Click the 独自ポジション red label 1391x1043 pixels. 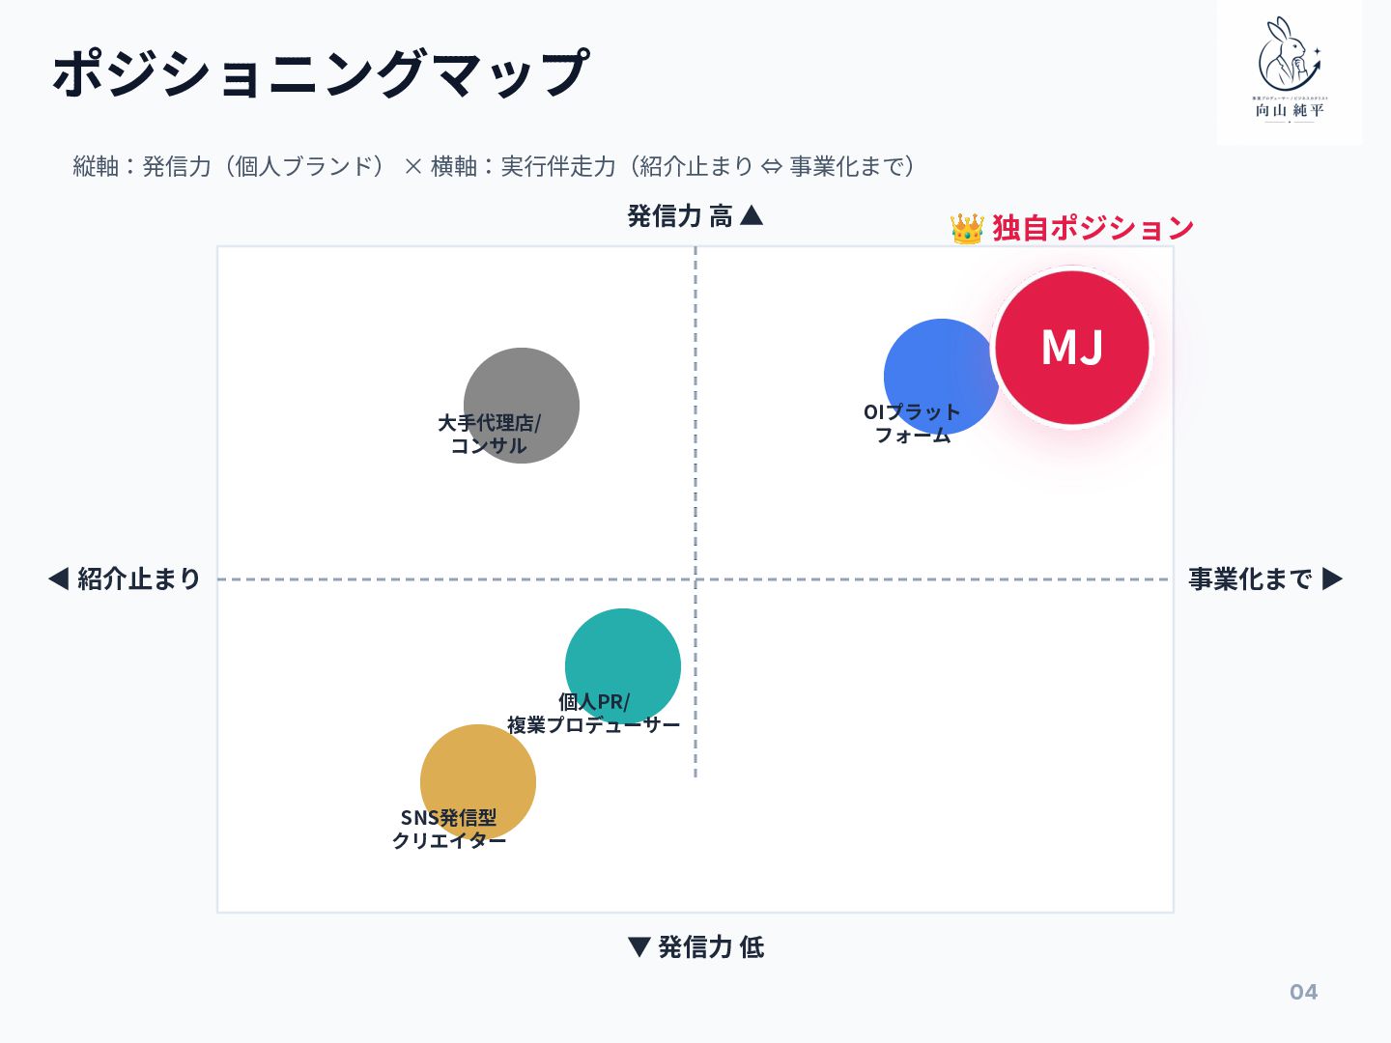tap(1093, 228)
